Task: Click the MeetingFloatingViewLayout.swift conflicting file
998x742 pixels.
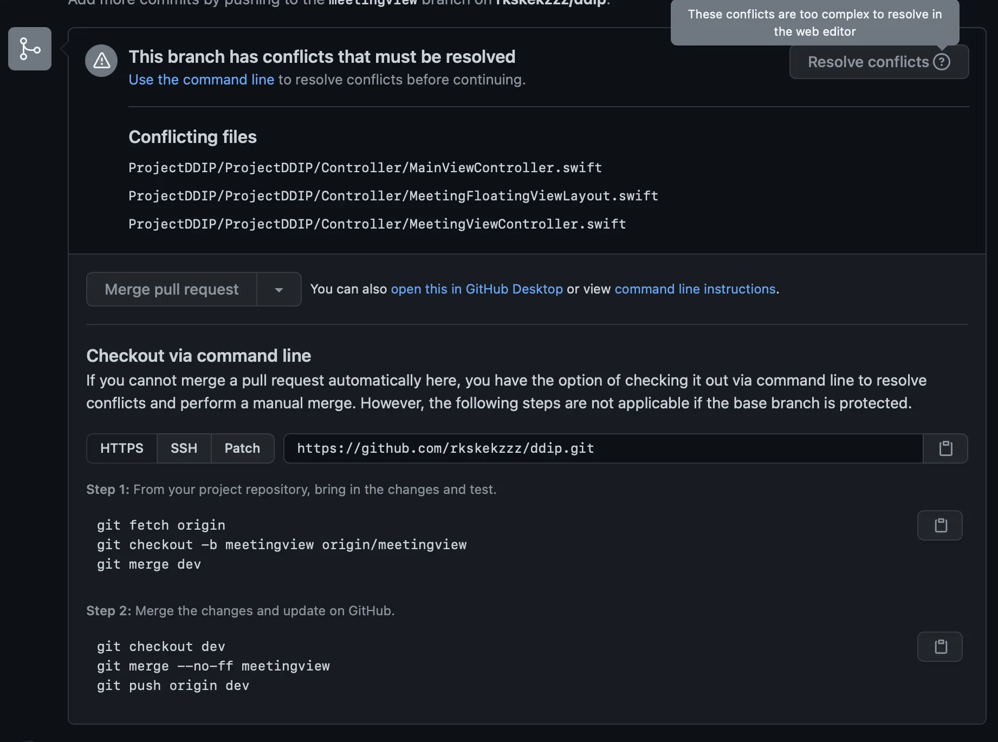Action: point(393,196)
